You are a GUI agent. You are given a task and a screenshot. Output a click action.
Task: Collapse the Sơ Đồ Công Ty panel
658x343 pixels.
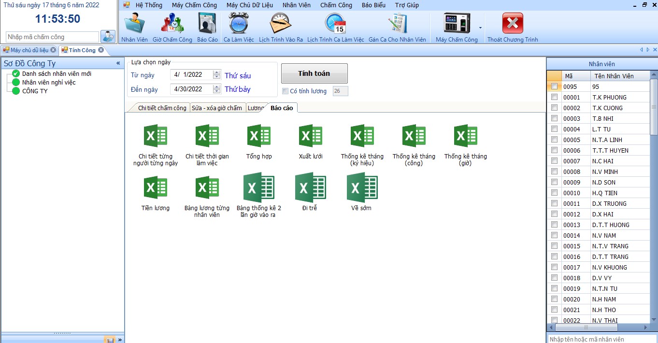coord(118,63)
